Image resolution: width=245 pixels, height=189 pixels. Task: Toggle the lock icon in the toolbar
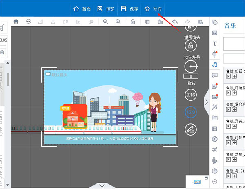coord(133,22)
